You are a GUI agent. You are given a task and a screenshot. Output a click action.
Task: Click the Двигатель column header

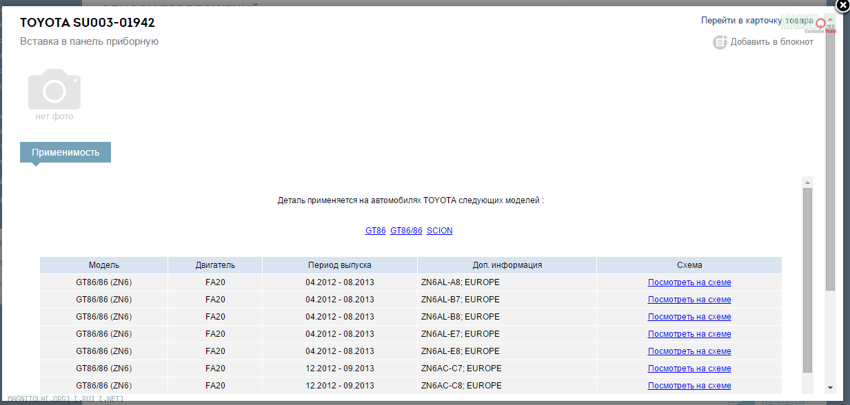(215, 265)
